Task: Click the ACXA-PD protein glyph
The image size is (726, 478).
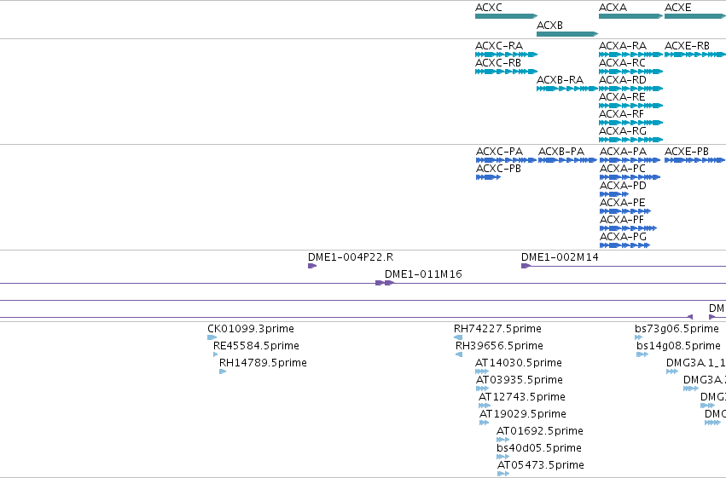Action: (x=614, y=194)
